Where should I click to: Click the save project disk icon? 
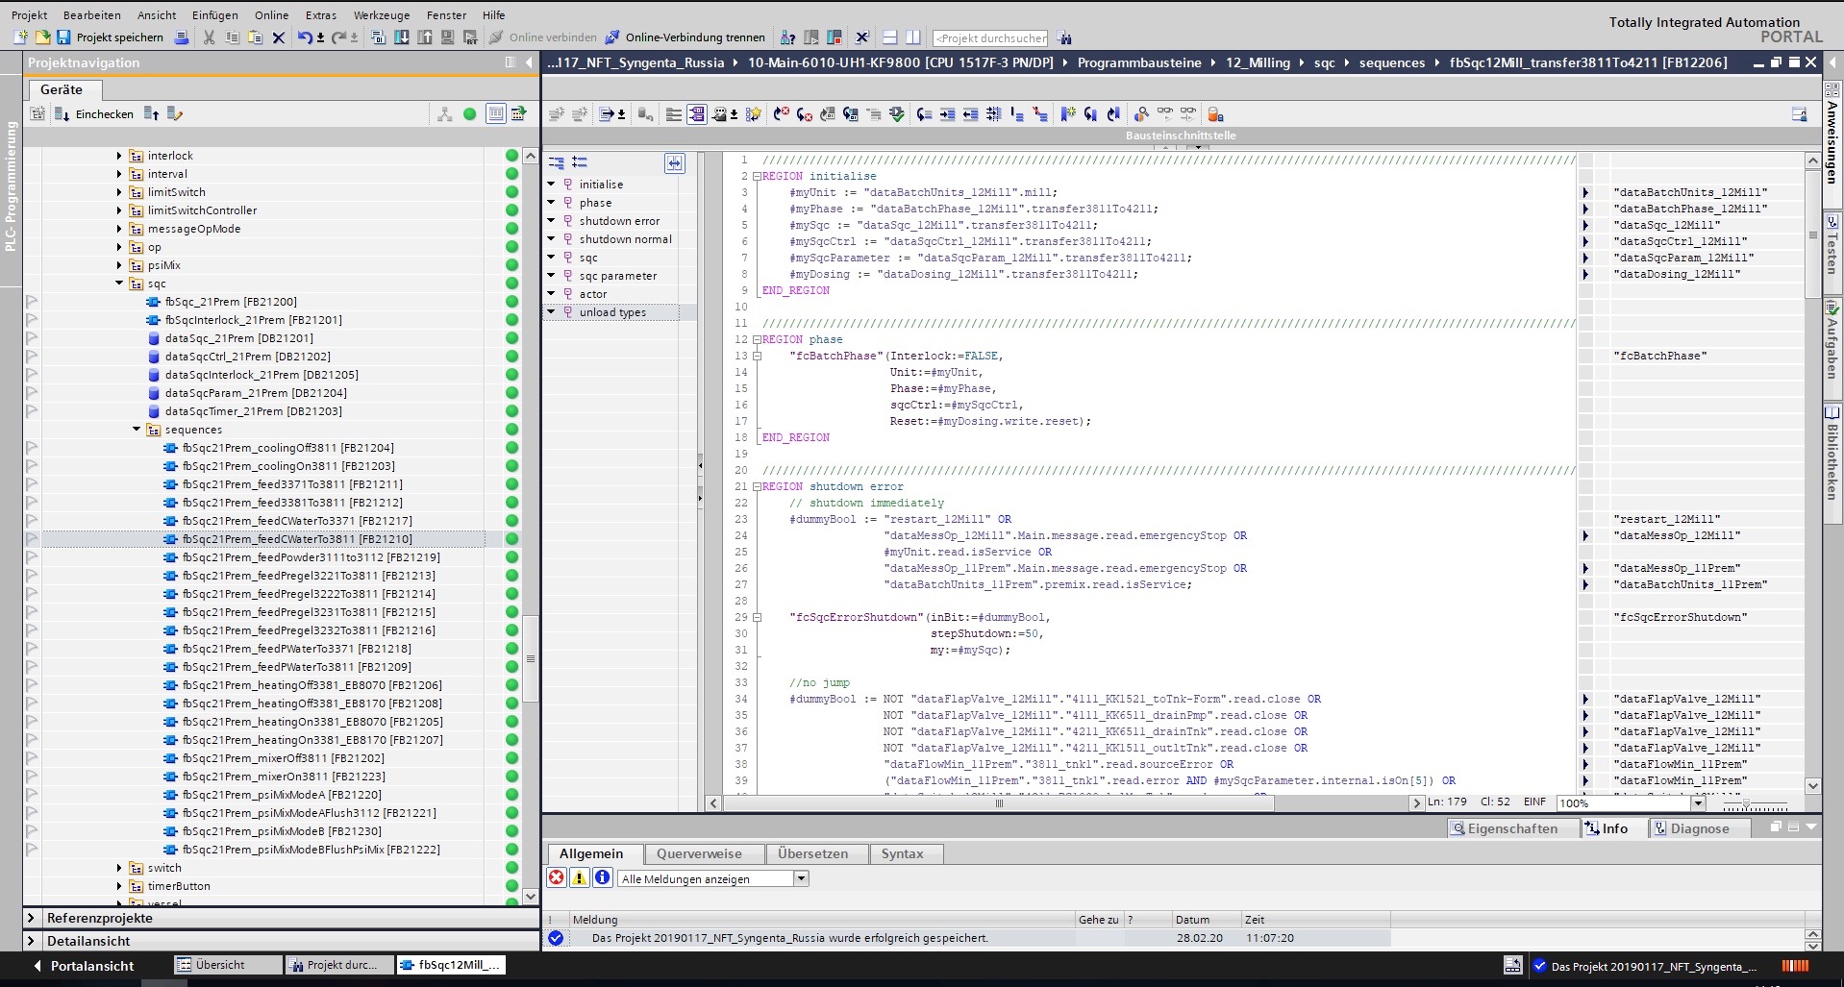[63, 37]
